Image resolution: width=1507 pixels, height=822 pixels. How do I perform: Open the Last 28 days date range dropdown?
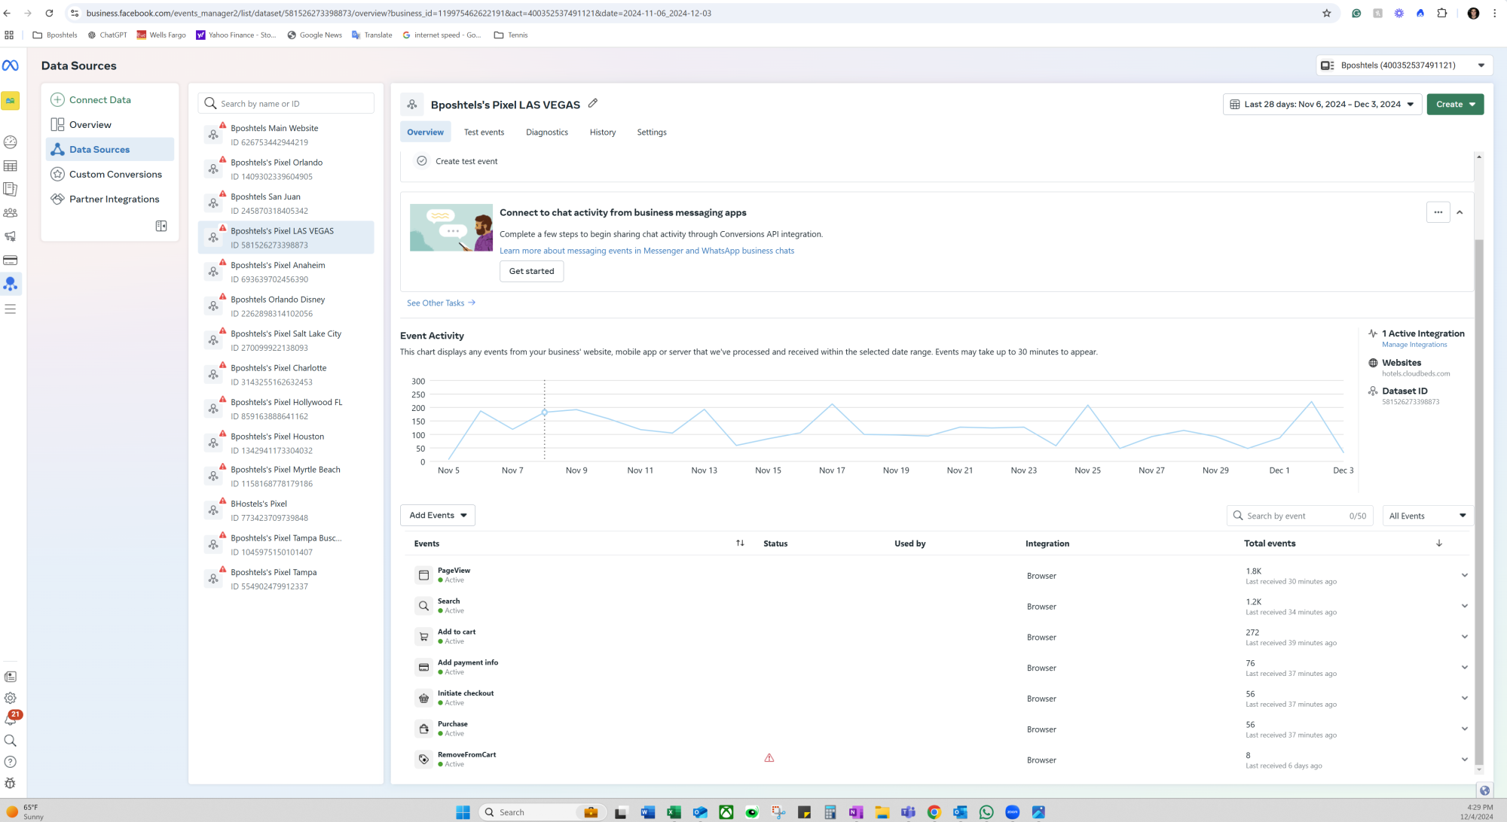(1322, 105)
